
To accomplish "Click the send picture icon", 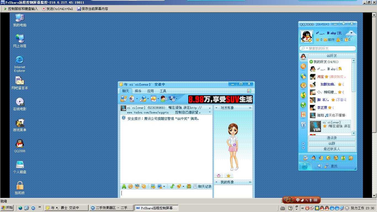I will pos(153,187).
